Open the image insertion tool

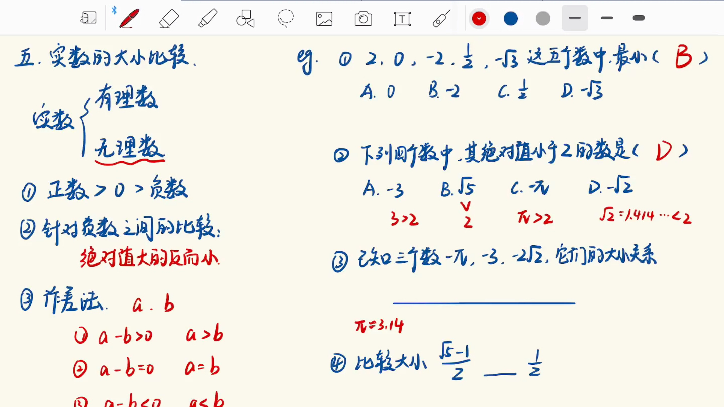click(x=324, y=18)
